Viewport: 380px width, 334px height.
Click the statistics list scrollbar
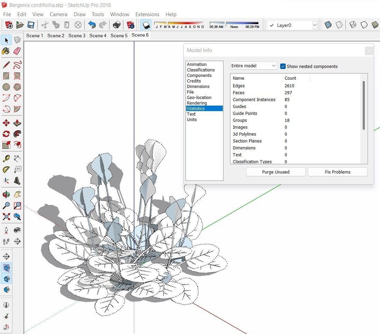(363, 105)
